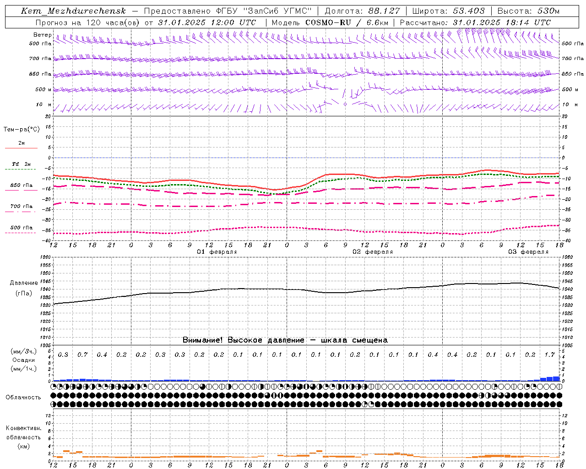
Task: Click the Тем-ра(°C) temperature axis label
Action: coord(22,130)
